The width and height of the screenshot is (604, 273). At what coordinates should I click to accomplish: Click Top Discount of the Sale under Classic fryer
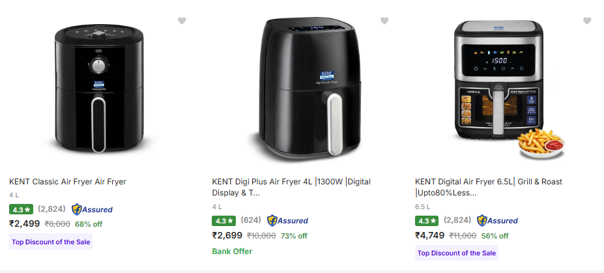(51, 242)
